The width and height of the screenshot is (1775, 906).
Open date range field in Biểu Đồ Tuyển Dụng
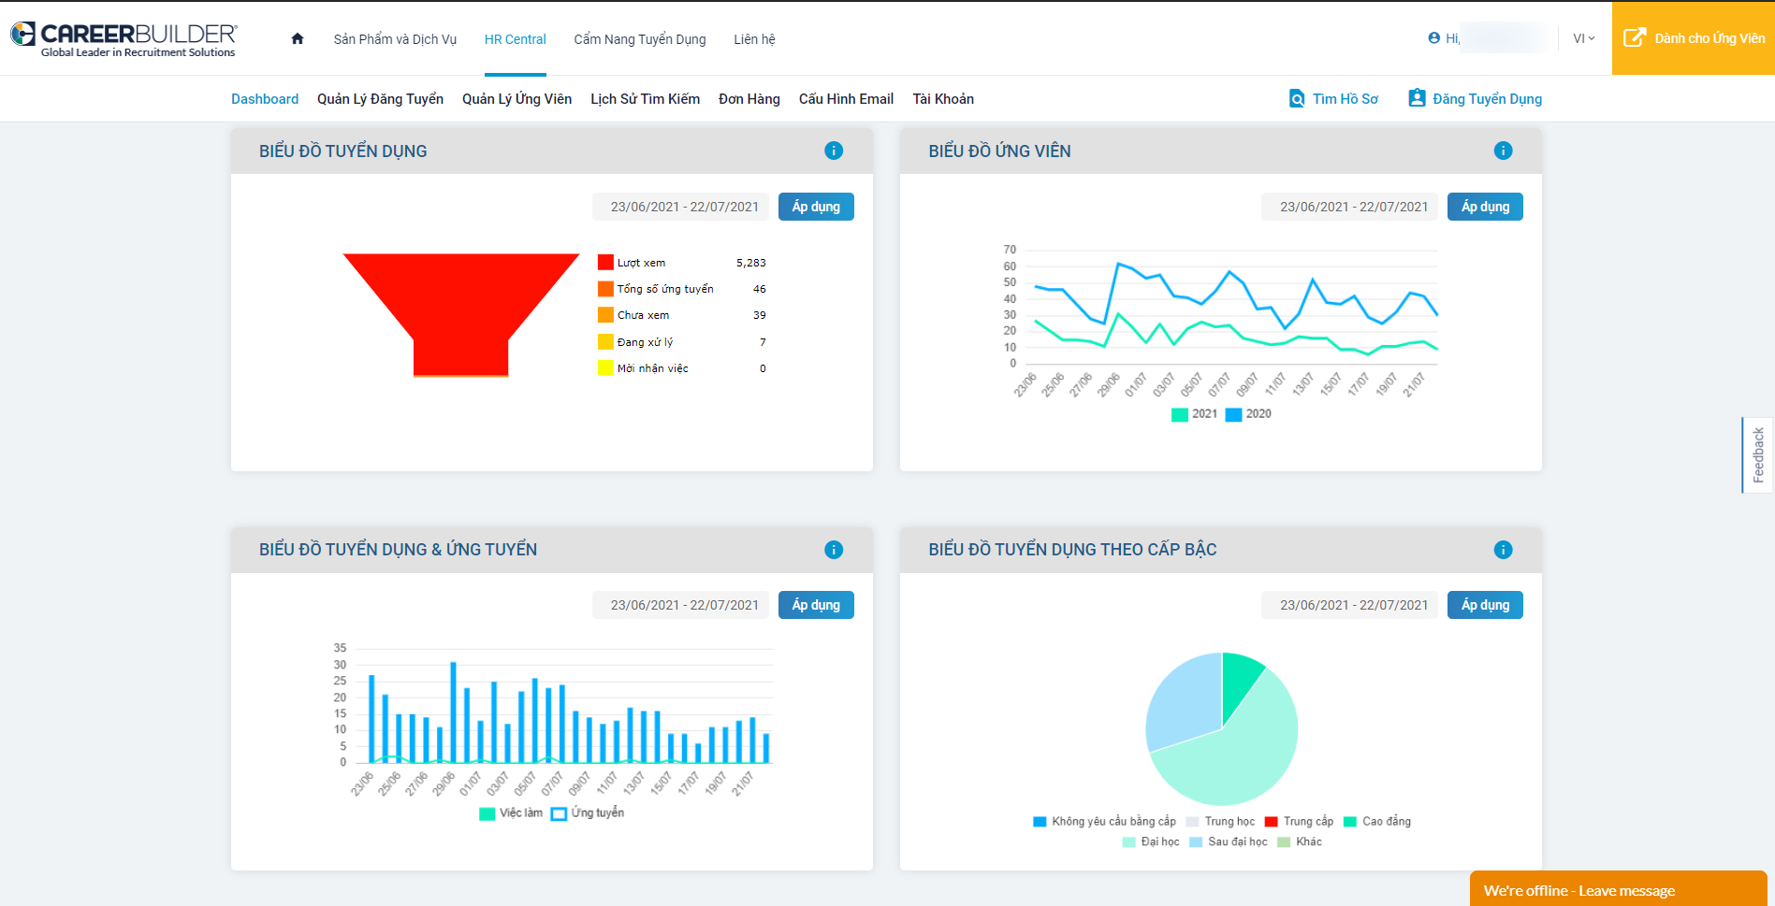pos(681,207)
